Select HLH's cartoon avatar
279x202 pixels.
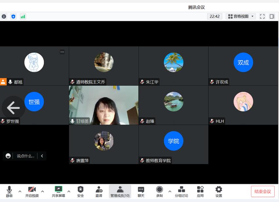243,102
